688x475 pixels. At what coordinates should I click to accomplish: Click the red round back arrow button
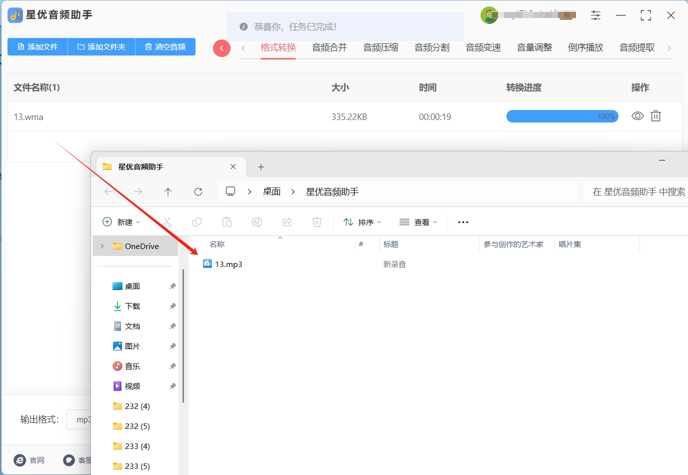pyautogui.click(x=221, y=48)
